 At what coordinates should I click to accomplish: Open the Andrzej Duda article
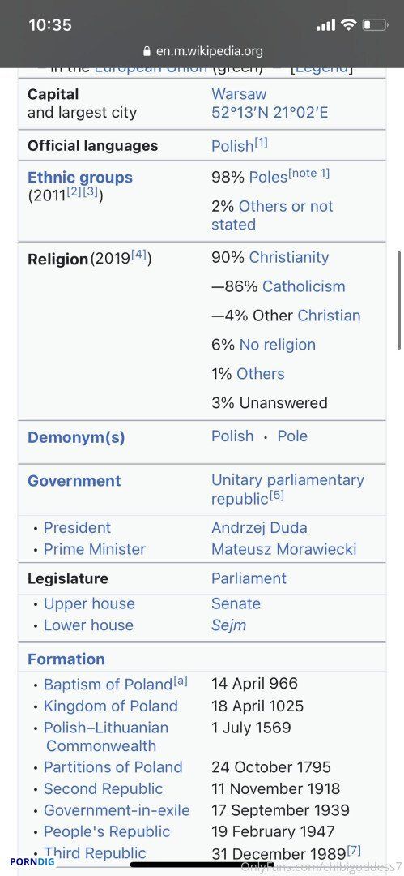point(259,527)
